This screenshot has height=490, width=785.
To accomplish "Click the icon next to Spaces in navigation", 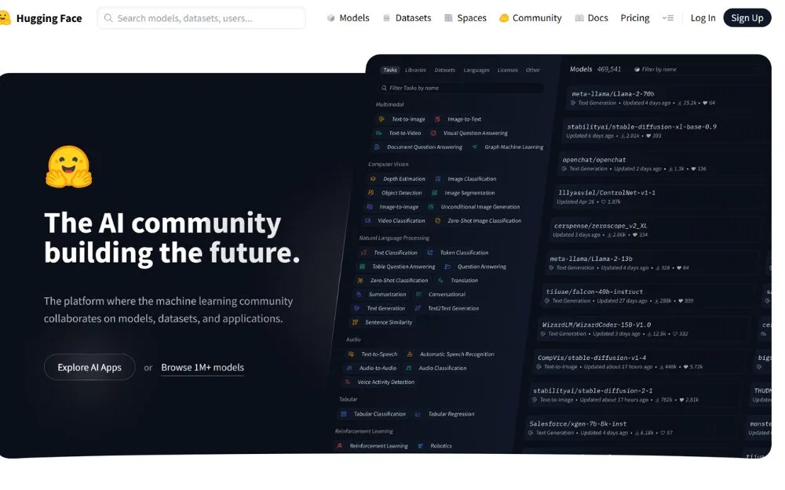I will tap(448, 18).
